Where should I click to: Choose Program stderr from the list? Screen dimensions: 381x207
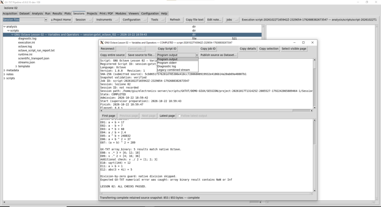point(177,63)
